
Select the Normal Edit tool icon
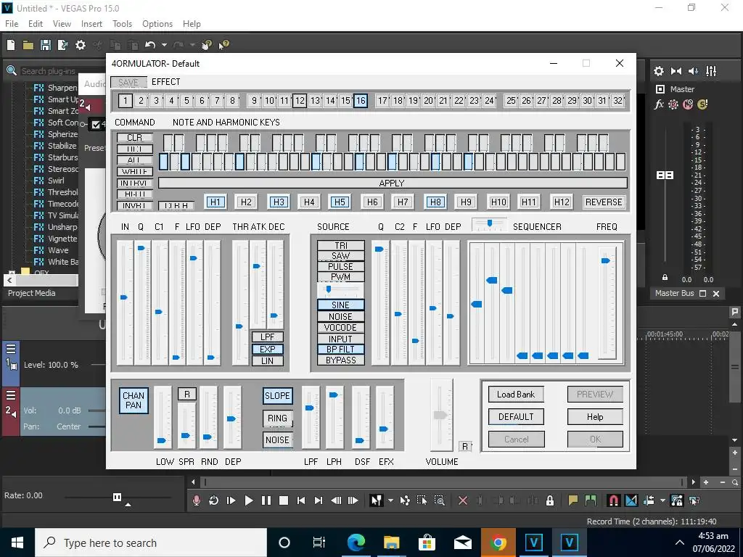[x=377, y=500]
